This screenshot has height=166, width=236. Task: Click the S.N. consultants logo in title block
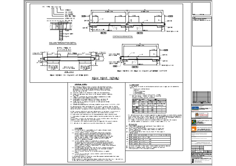coord(194,122)
